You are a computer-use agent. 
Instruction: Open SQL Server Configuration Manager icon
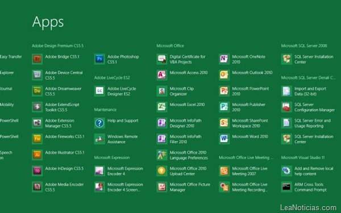pos(286,107)
